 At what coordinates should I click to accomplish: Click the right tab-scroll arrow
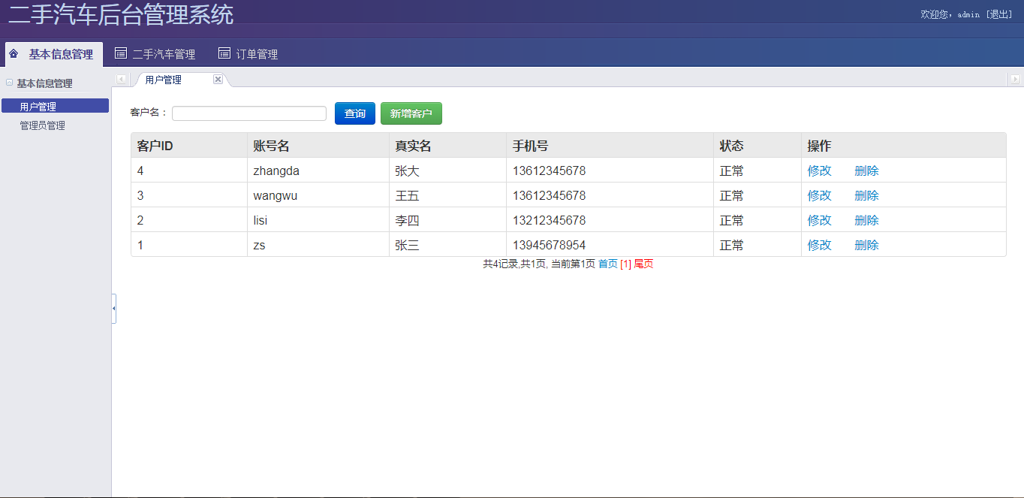tap(1015, 79)
